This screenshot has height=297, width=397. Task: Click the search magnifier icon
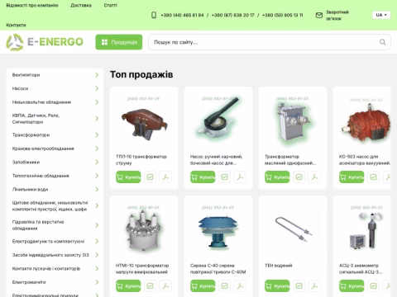382,42
